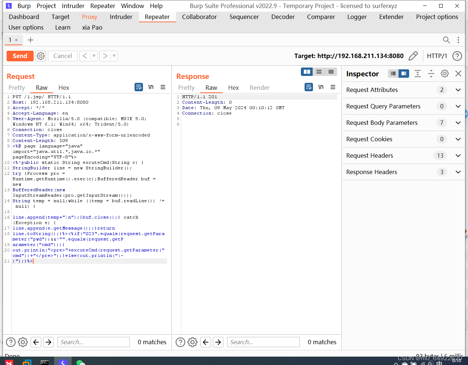Open request search help icon
This screenshot has width=468, height=365.
coord(11,342)
